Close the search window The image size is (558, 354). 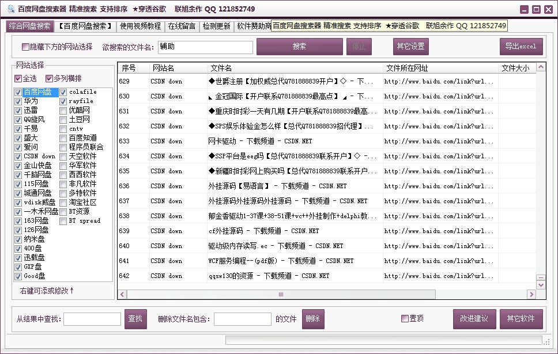point(548,9)
